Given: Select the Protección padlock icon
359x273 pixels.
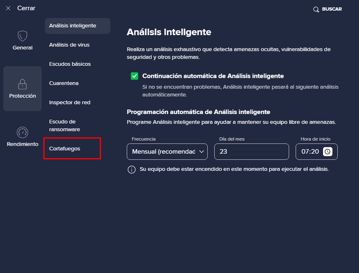Looking at the screenshot, I should (22, 84).
